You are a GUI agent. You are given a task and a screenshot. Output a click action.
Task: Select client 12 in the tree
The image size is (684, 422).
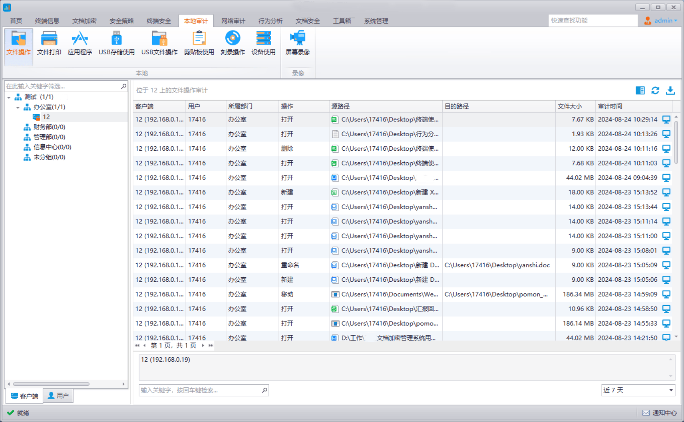pyautogui.click(x=46, y=117)
